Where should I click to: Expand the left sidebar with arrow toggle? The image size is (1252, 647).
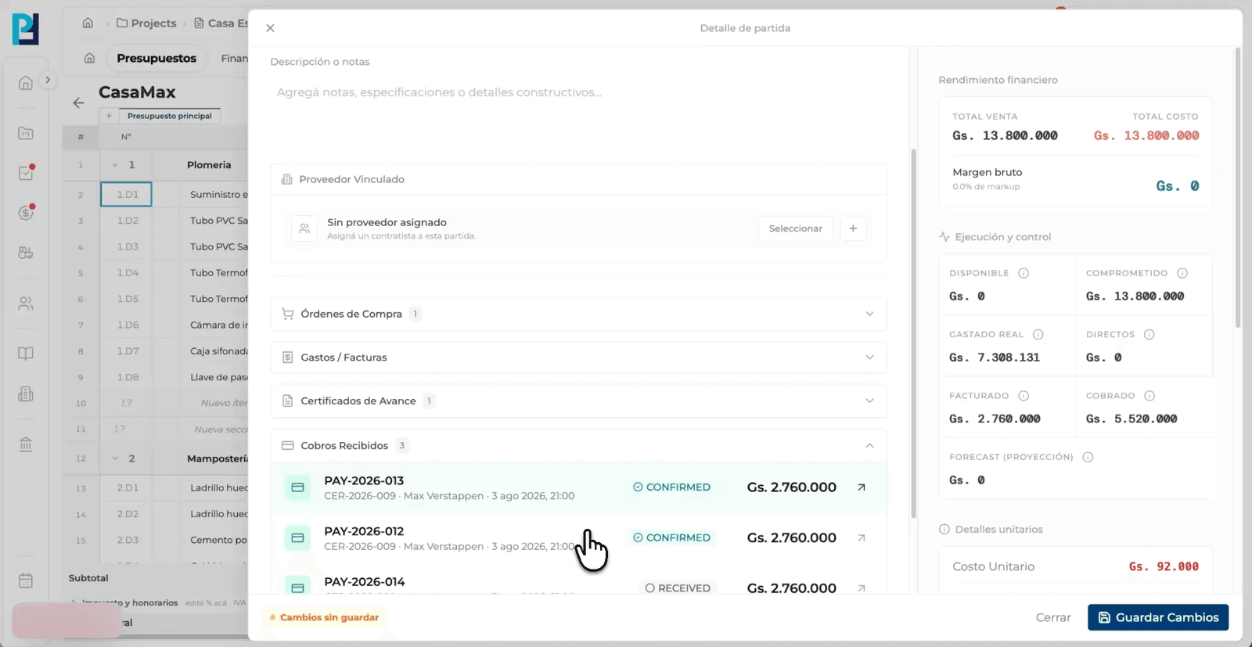[x=48, y=80]
